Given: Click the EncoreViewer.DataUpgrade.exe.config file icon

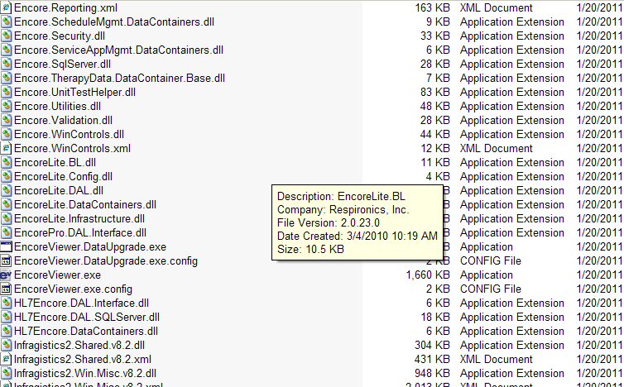Looking at the screenshot, I should click(x=6, y=260).
